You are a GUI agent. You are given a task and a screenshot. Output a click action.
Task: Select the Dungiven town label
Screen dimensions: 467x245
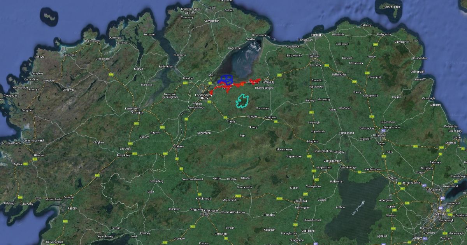coord(270,117)
